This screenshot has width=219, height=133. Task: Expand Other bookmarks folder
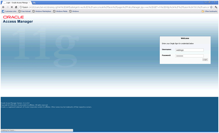[209, 11]
